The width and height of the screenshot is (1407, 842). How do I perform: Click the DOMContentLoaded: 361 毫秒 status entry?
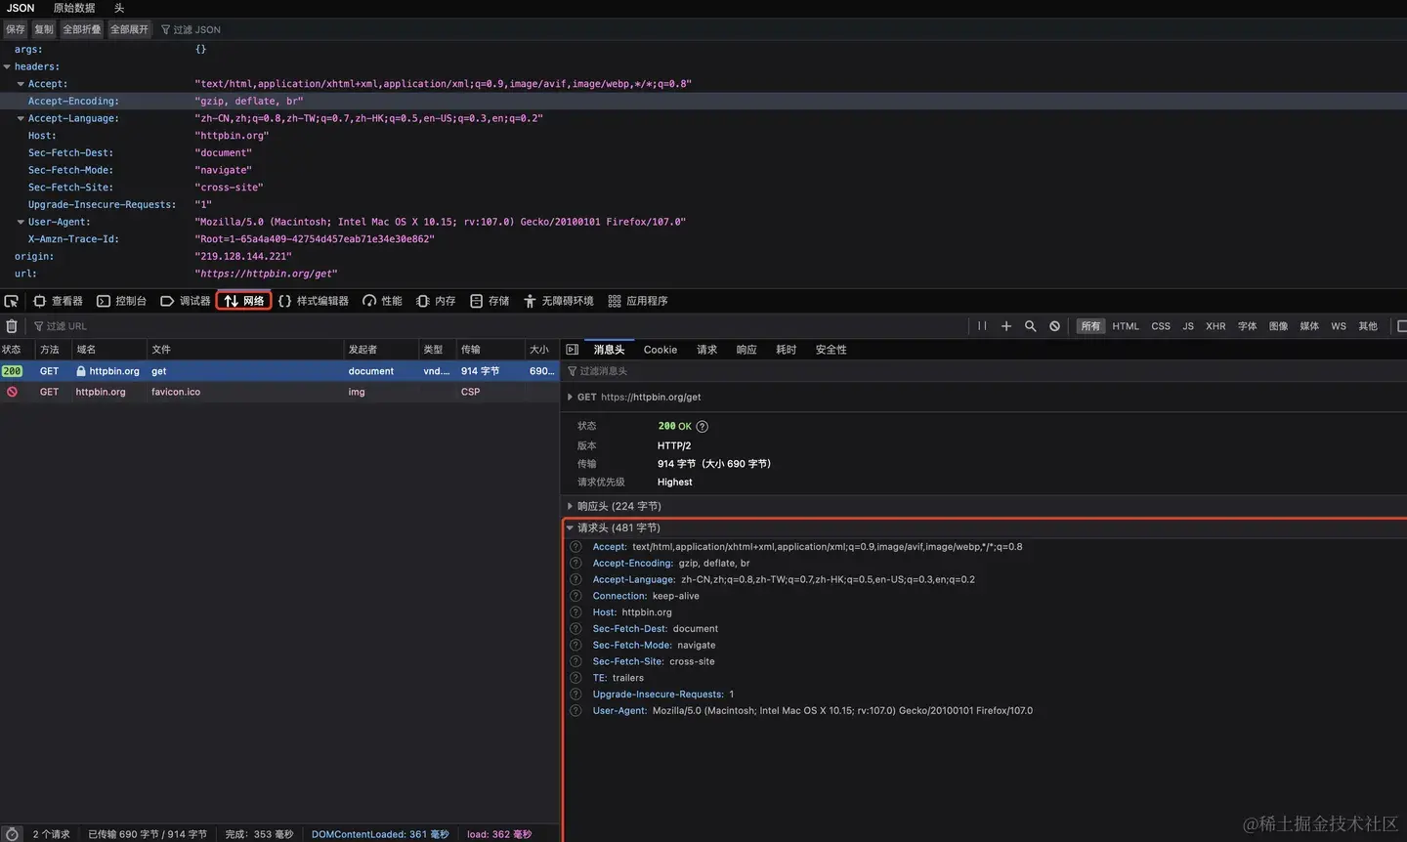[x=380, y=834]
